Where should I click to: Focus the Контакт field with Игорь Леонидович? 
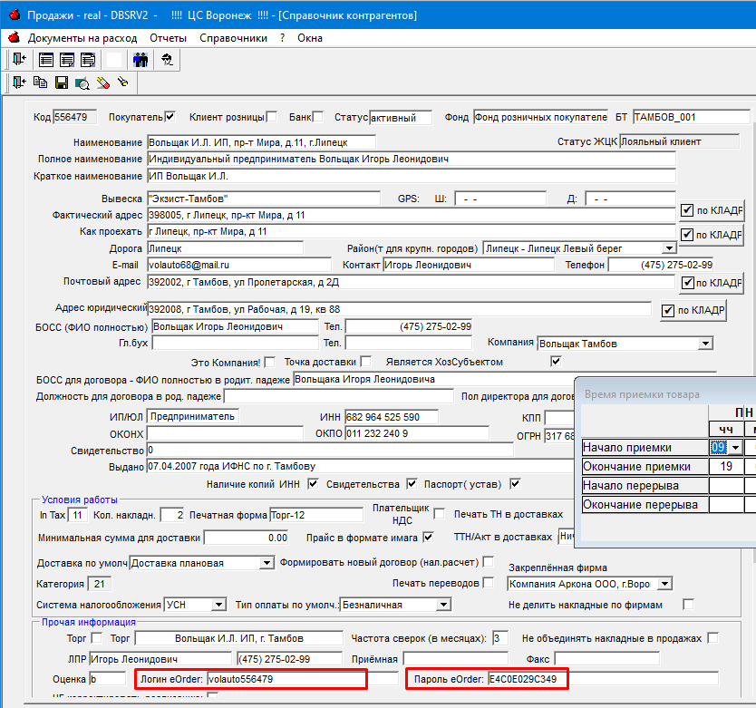(469, 265)
